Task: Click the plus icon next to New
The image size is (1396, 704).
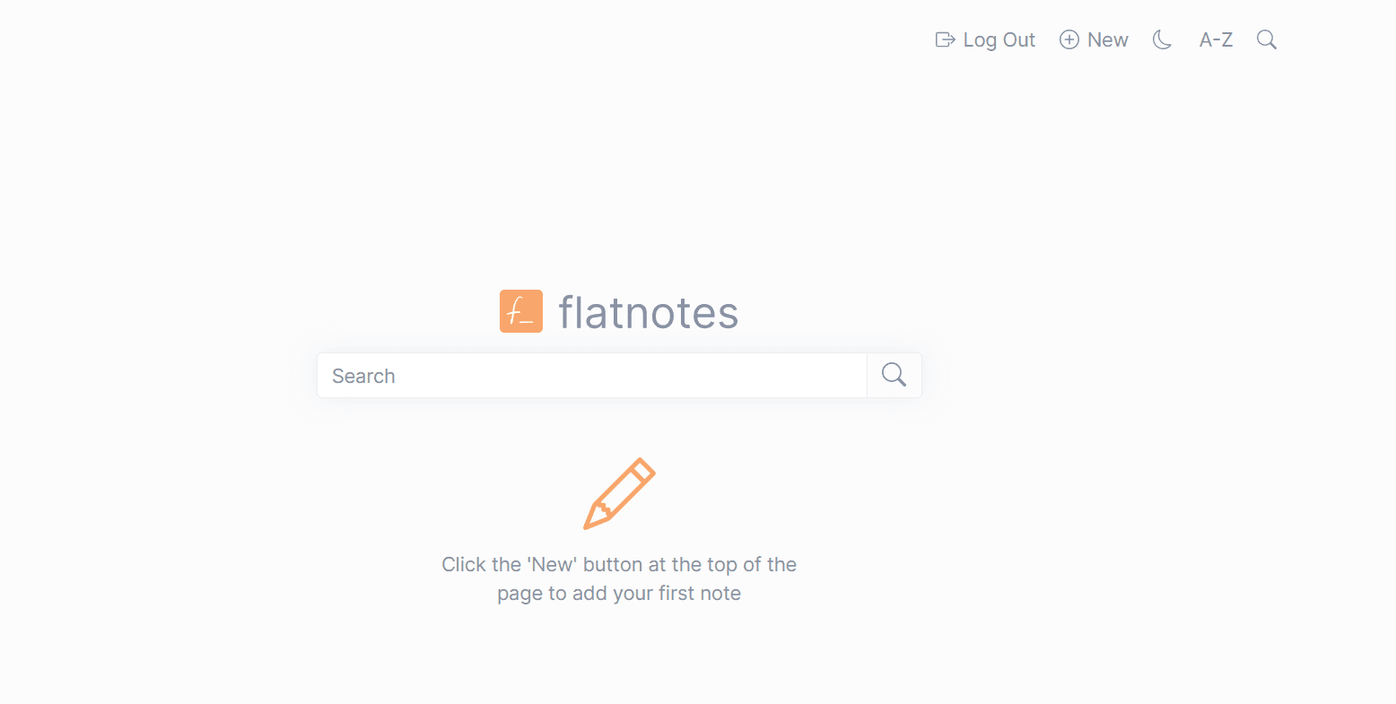Action: 1069,39
